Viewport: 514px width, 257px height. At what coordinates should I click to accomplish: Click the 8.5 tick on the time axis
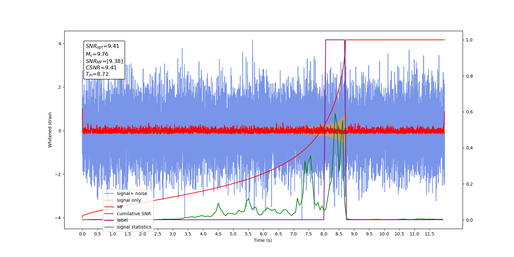[339, 234]
